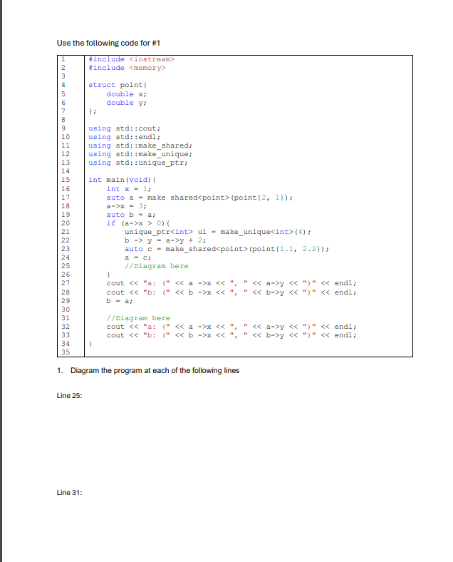Click "using std::make_shared;" line
This screenshot has width=453, height=562.
pos(140,145)
